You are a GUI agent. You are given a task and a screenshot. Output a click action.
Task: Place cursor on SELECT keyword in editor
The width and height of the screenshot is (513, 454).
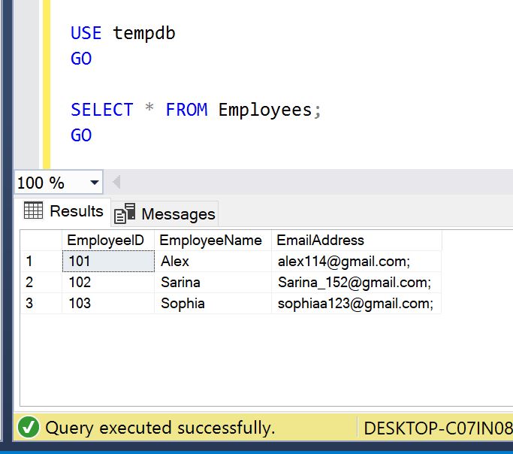click(x=101, y=110)
